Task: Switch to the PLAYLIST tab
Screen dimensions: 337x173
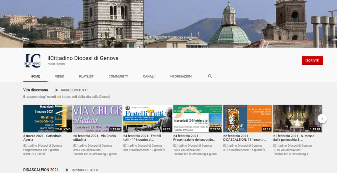Action: point(86,76)
